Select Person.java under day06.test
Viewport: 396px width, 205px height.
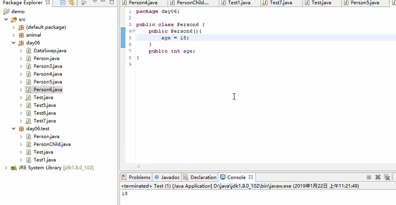pos(46,137)
